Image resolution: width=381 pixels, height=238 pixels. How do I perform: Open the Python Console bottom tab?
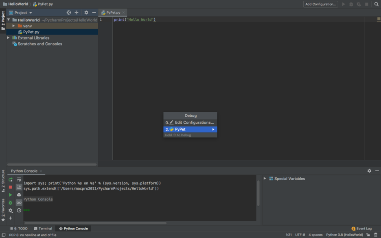coord(73,229)
